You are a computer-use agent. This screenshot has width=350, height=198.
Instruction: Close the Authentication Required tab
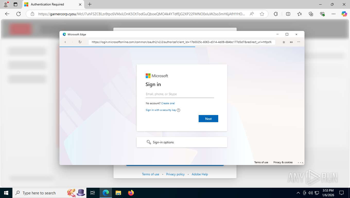tap(80, 4)
